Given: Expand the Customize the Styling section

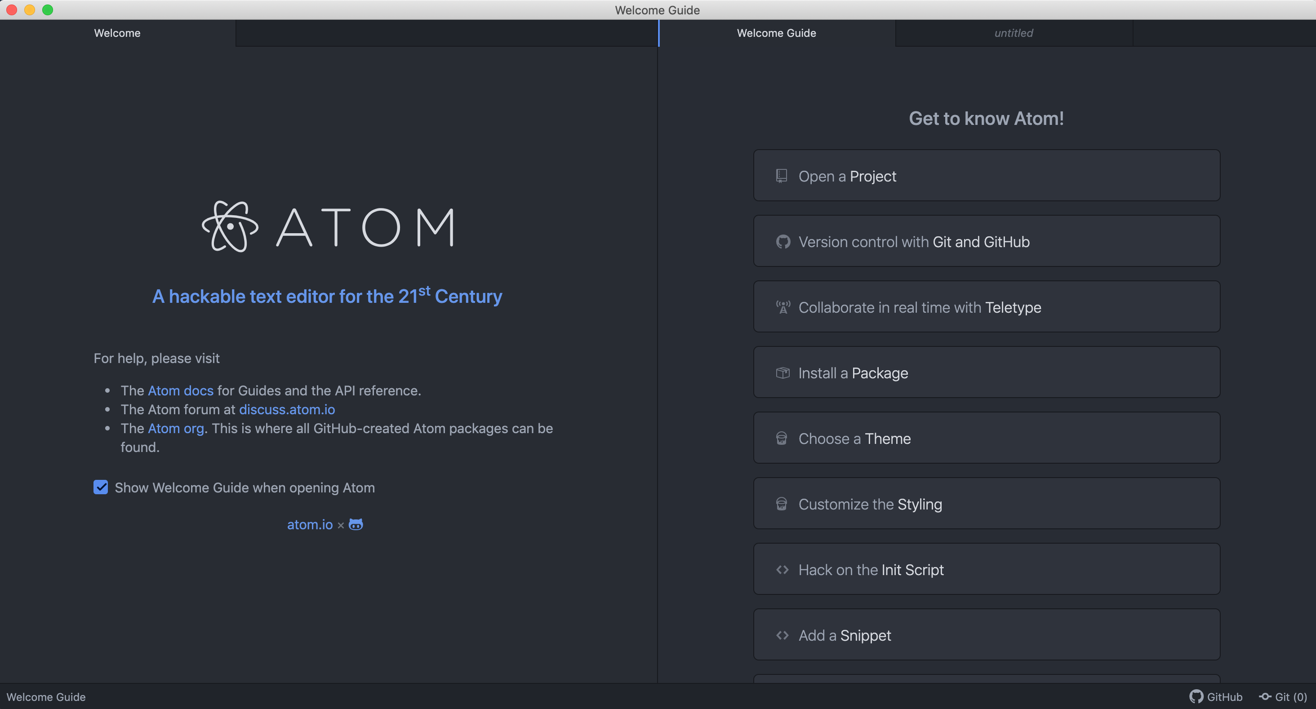Looking at the screenshot, I should point(986,504).
